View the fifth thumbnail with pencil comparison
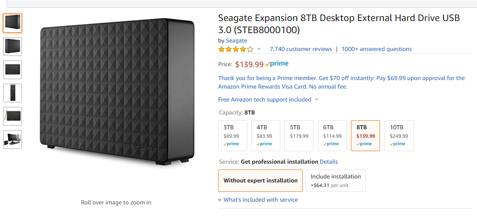 13,116
